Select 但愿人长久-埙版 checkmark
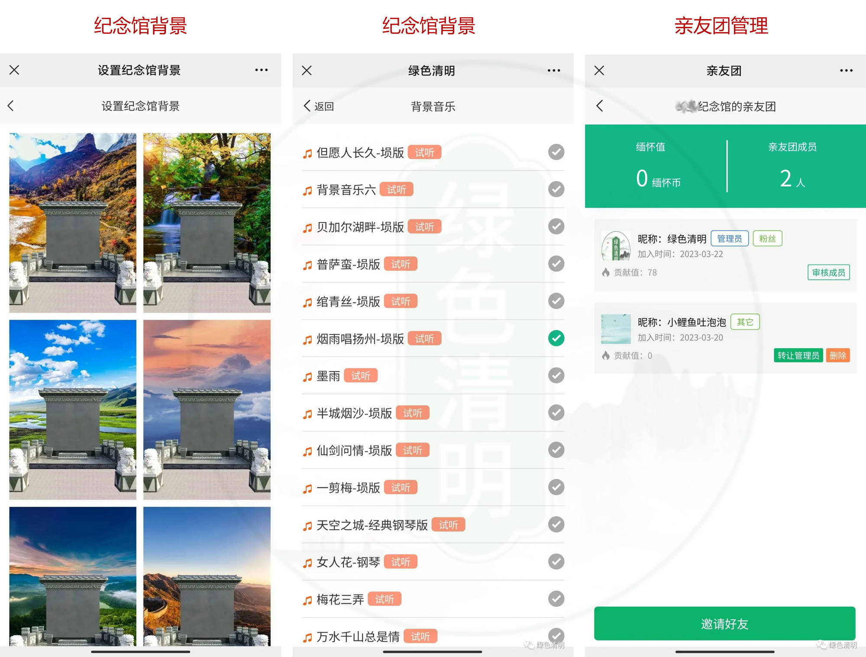Screen dimensions: 866x657 pyautogui.click(x=556, y=152)
